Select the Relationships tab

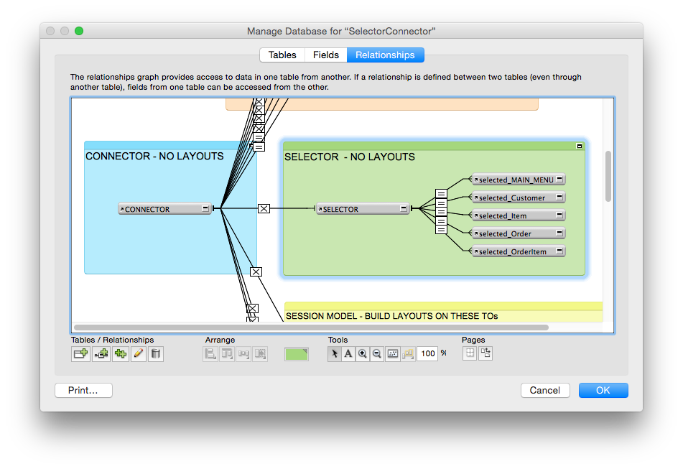pyautogui.click(x=385, y=55)
